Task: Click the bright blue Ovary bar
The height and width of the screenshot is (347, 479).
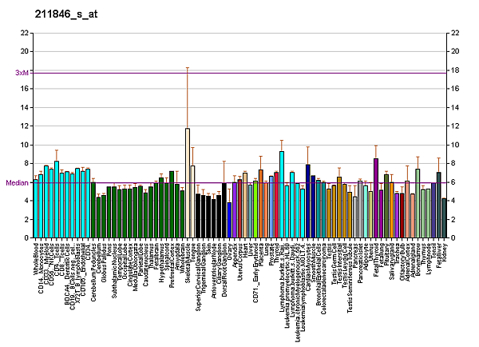Action: click(x=230, y=220)
